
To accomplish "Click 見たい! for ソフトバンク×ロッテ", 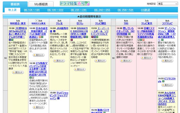I will (100, 61).
